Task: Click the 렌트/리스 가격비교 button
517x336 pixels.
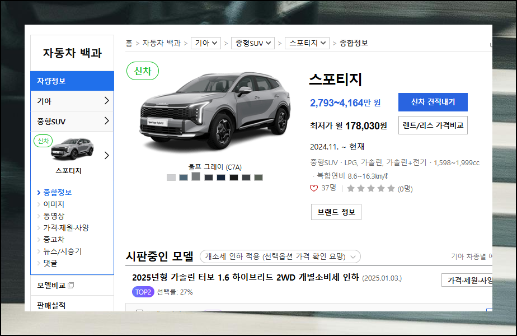Action: click(x=433, y=125)
